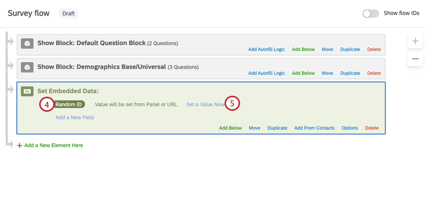The image size is (427, 213).
Task: Click the Default Question Block cube icon
Action: (27, 44)
